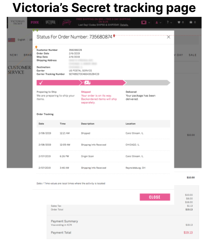Viewport: 208px width, 243px height.
Task: Click the Sales Tax label
Action: [56, 206]
